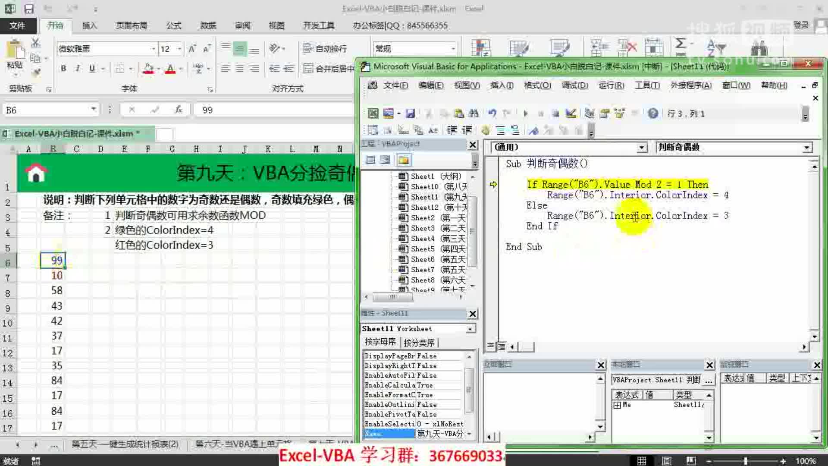828x466 pixels.
Task: Click the Save icon in the VBA editor toolbar
Action: 411,113
